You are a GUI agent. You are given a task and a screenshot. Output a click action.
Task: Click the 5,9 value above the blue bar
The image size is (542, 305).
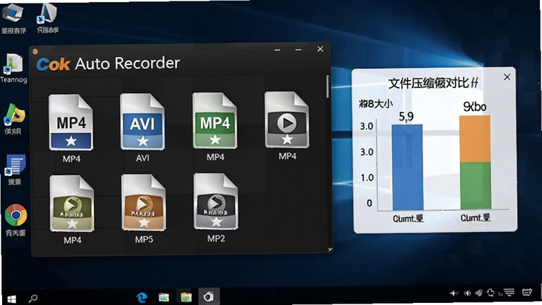click(x=406, y=117)
